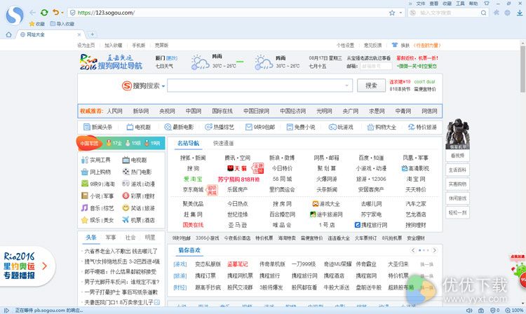Open the 查看 menu
This screenshot has height=314, width=526.
433,4
